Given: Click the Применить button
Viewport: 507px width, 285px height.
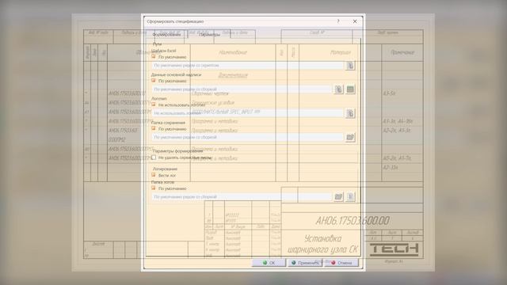Looking at the screenshot, I should (x=305, y=263).
